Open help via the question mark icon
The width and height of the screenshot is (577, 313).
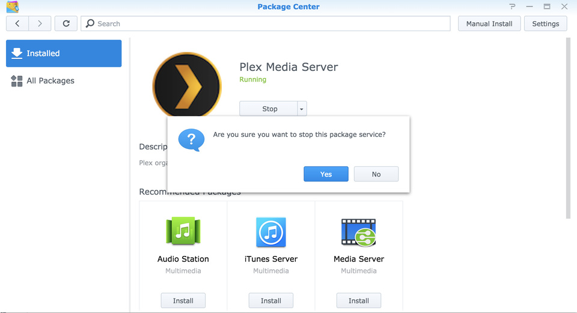[512, 6]
